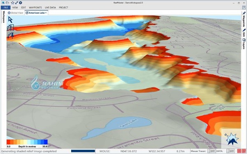Click the 8.27m depth readout
The width and height of the screenshot is (247, 154).
[180, 151]
